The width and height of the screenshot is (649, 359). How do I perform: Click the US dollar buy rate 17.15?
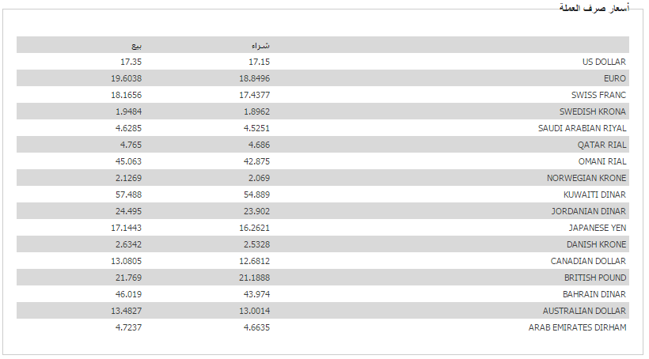[259, 62]
